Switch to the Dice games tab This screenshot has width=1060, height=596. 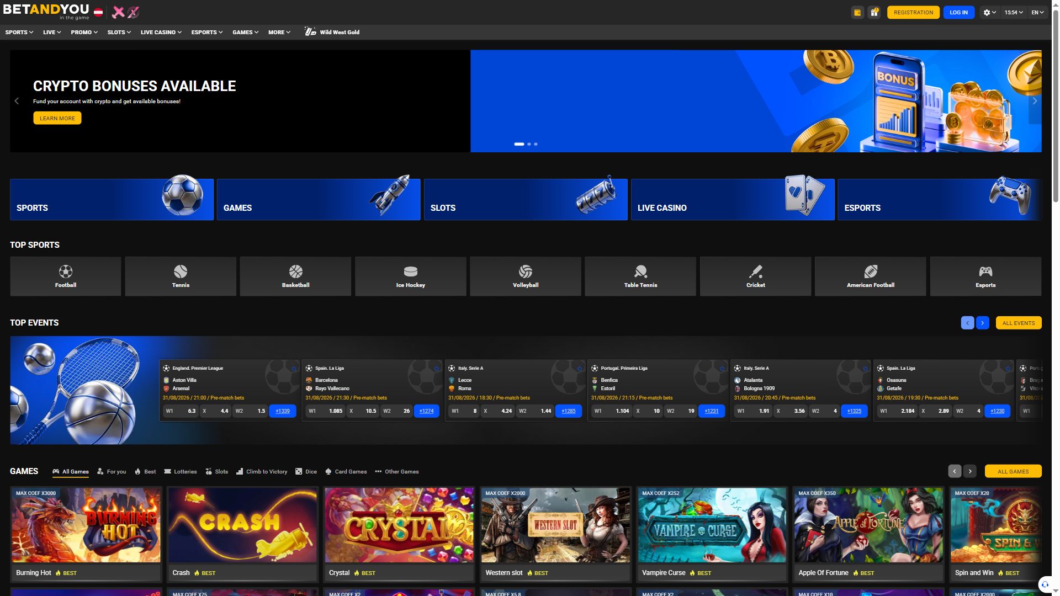coord(306,471)
